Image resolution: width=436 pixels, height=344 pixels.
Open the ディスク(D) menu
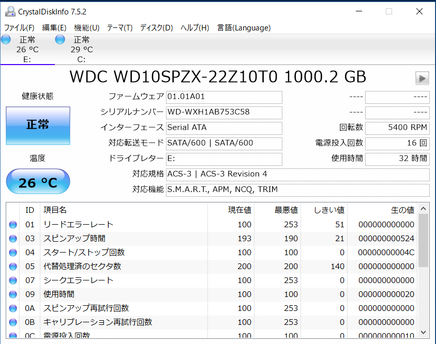coord(156,28)
